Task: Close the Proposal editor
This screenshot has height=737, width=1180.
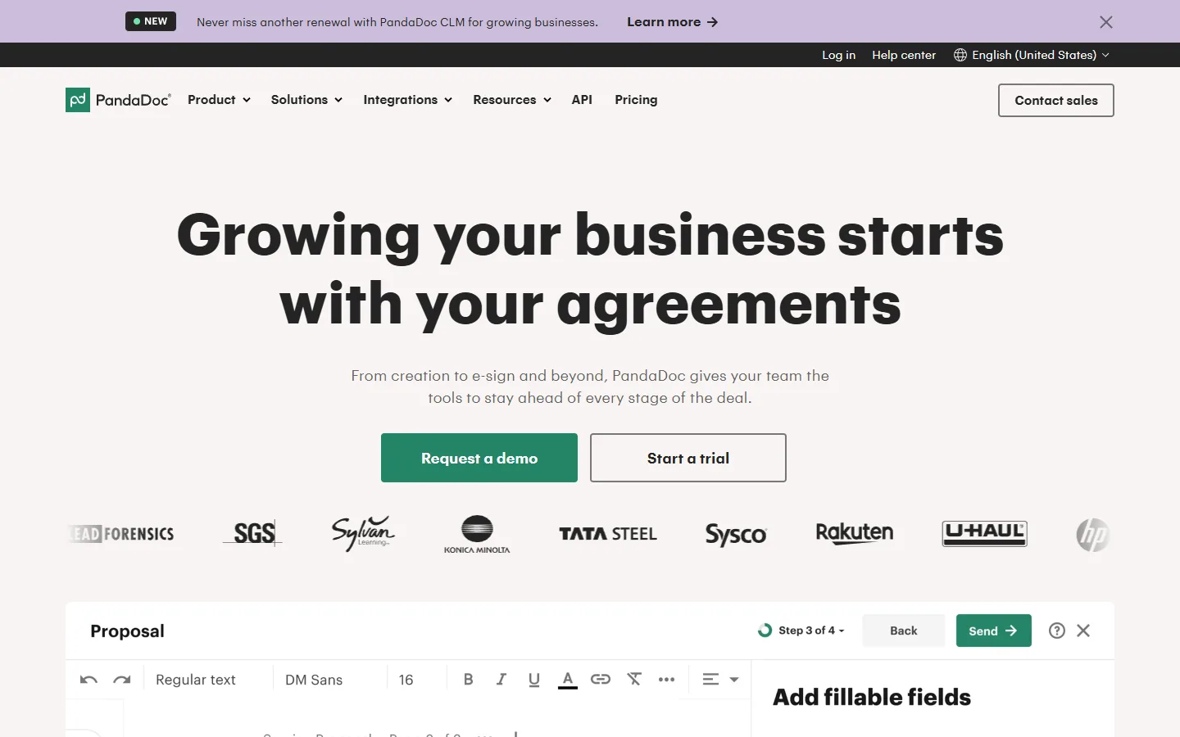Action: point(1083,631)
